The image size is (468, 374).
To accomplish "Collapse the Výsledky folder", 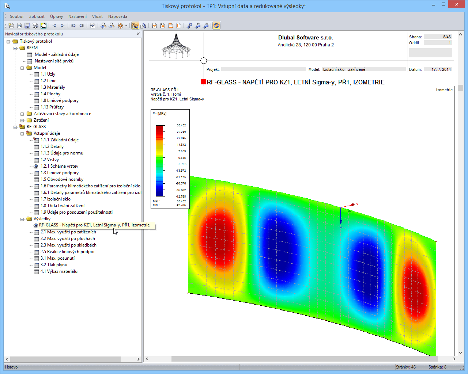I will click(x=22, y=219).
